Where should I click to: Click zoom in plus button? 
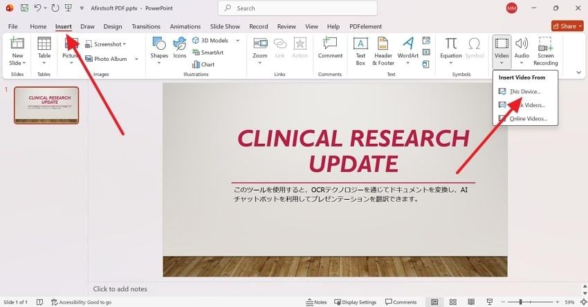tap(558, 301)
